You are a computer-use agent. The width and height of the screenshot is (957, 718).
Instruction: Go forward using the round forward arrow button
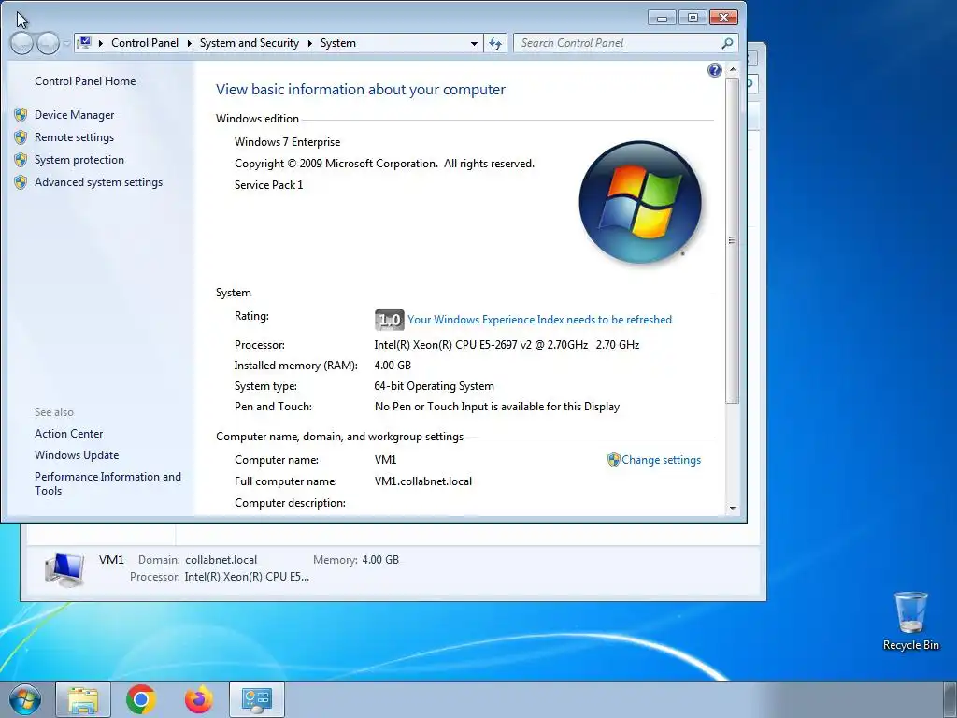49,43
